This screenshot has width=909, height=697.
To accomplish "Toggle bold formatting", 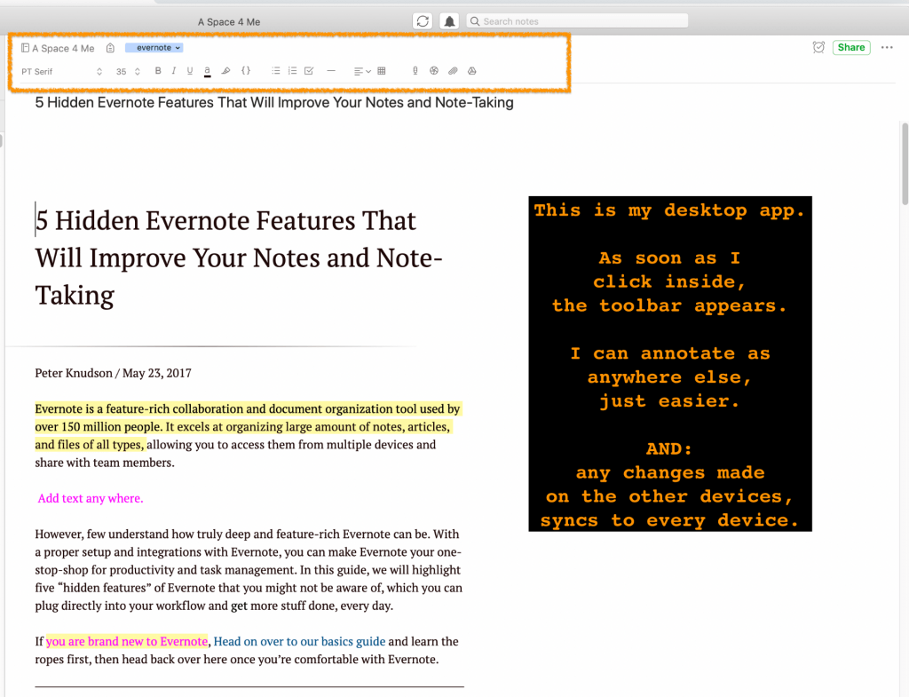I will 158,71.
